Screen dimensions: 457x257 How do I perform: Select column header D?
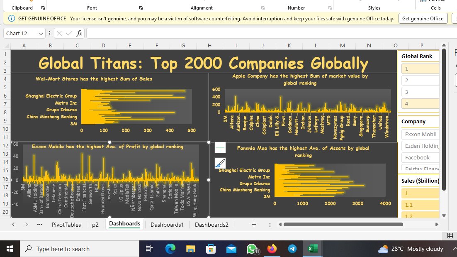pos(103,46)
